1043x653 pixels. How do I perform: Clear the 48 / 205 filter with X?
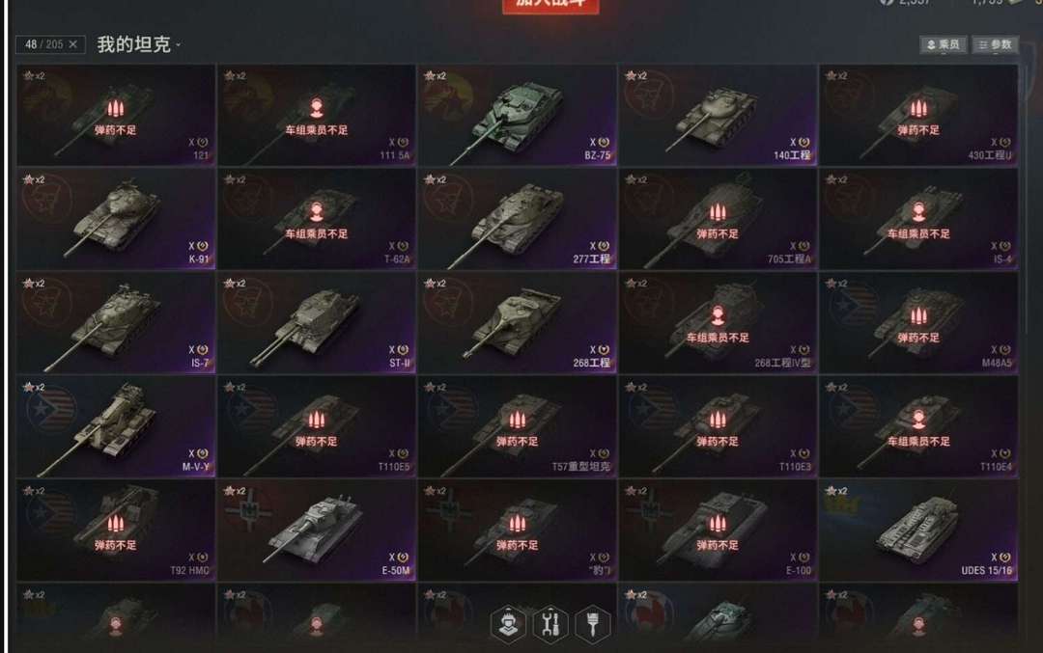click(x=73, y=44)
